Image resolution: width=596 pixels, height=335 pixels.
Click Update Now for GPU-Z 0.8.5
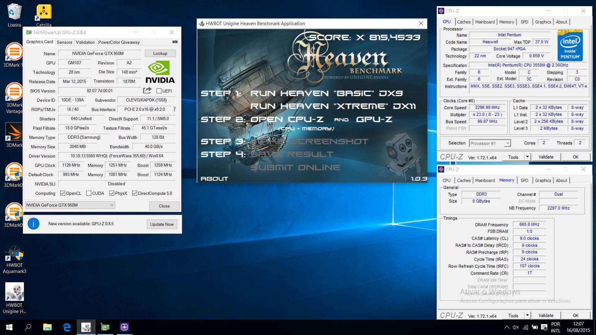(x=162, y=224)
